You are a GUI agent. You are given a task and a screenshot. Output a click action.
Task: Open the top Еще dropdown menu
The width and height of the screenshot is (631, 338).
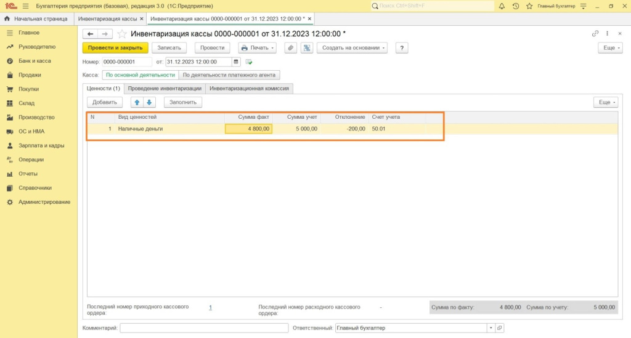pos(611,48)
